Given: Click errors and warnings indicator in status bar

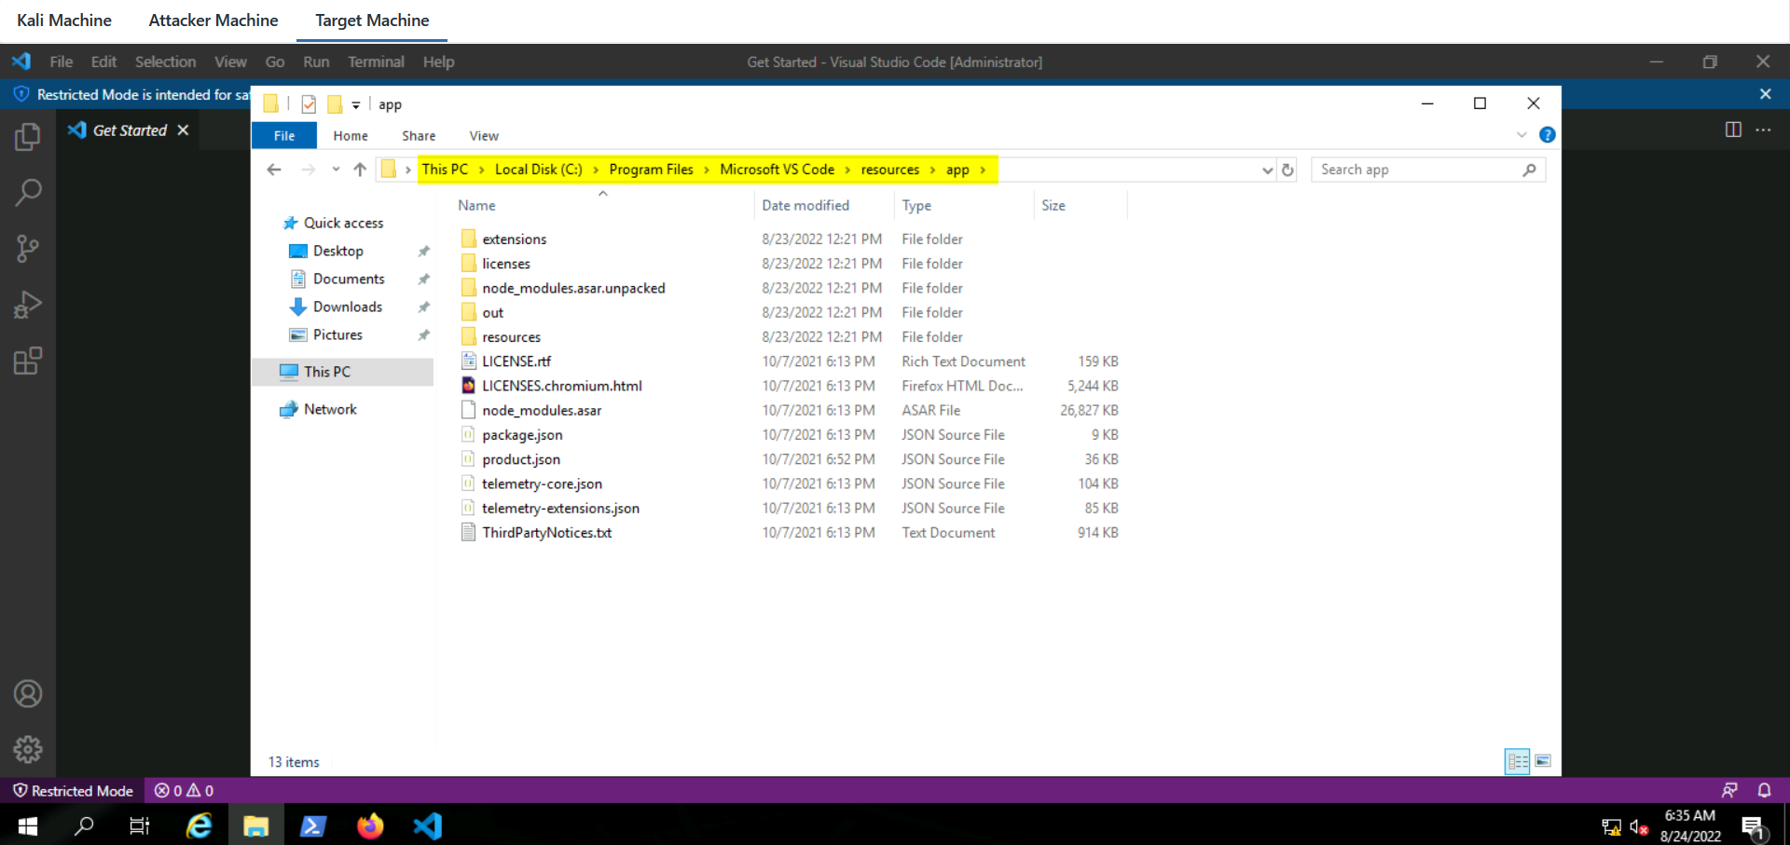Looking at the screenshot, I should [x=184, y=790].
